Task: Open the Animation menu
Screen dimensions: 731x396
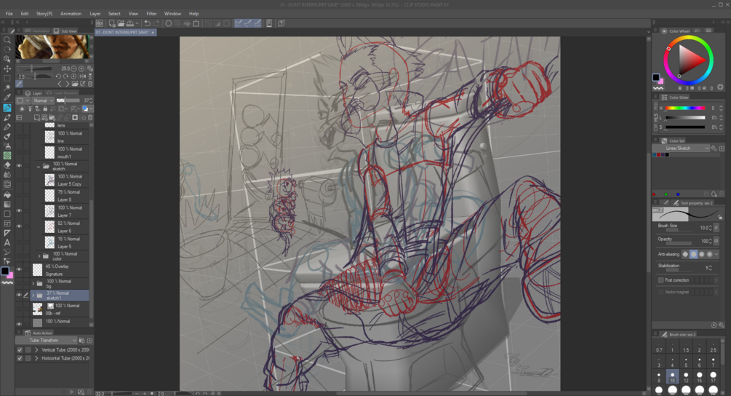Action: [x=71, y=14]
